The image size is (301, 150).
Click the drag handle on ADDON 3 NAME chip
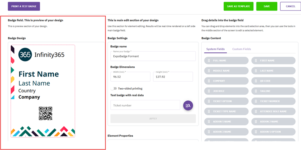point(209,132)
